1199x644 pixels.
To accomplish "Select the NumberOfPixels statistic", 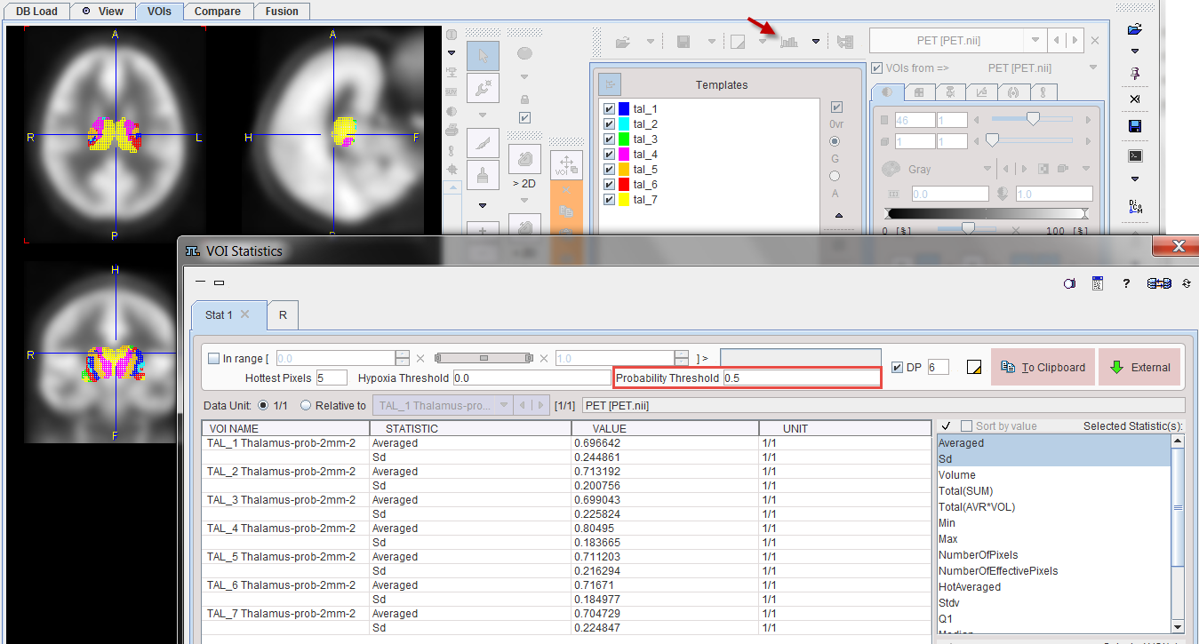I will click(x=1054, y=555).
